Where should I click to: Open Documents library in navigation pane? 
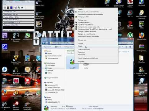tap(50, 65)
